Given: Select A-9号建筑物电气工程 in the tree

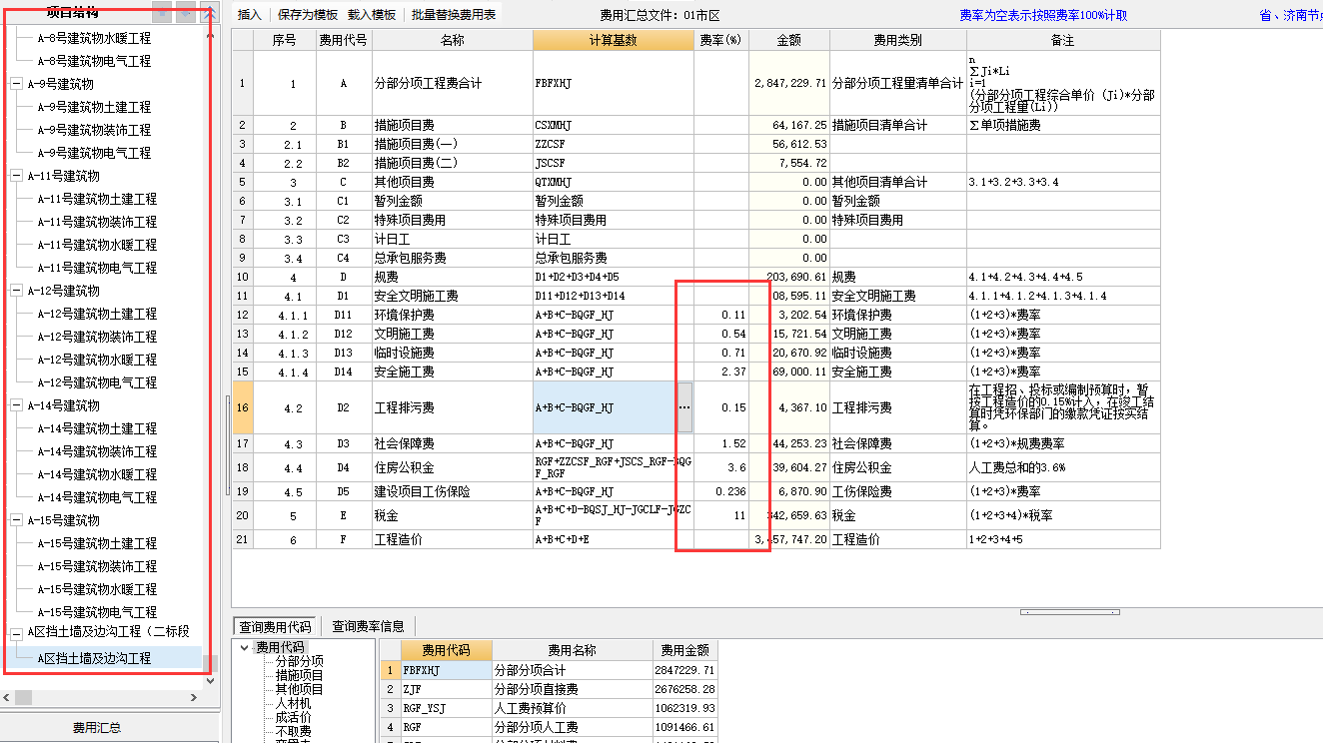Looking at the screenshot, I should (x=94, y=153).
